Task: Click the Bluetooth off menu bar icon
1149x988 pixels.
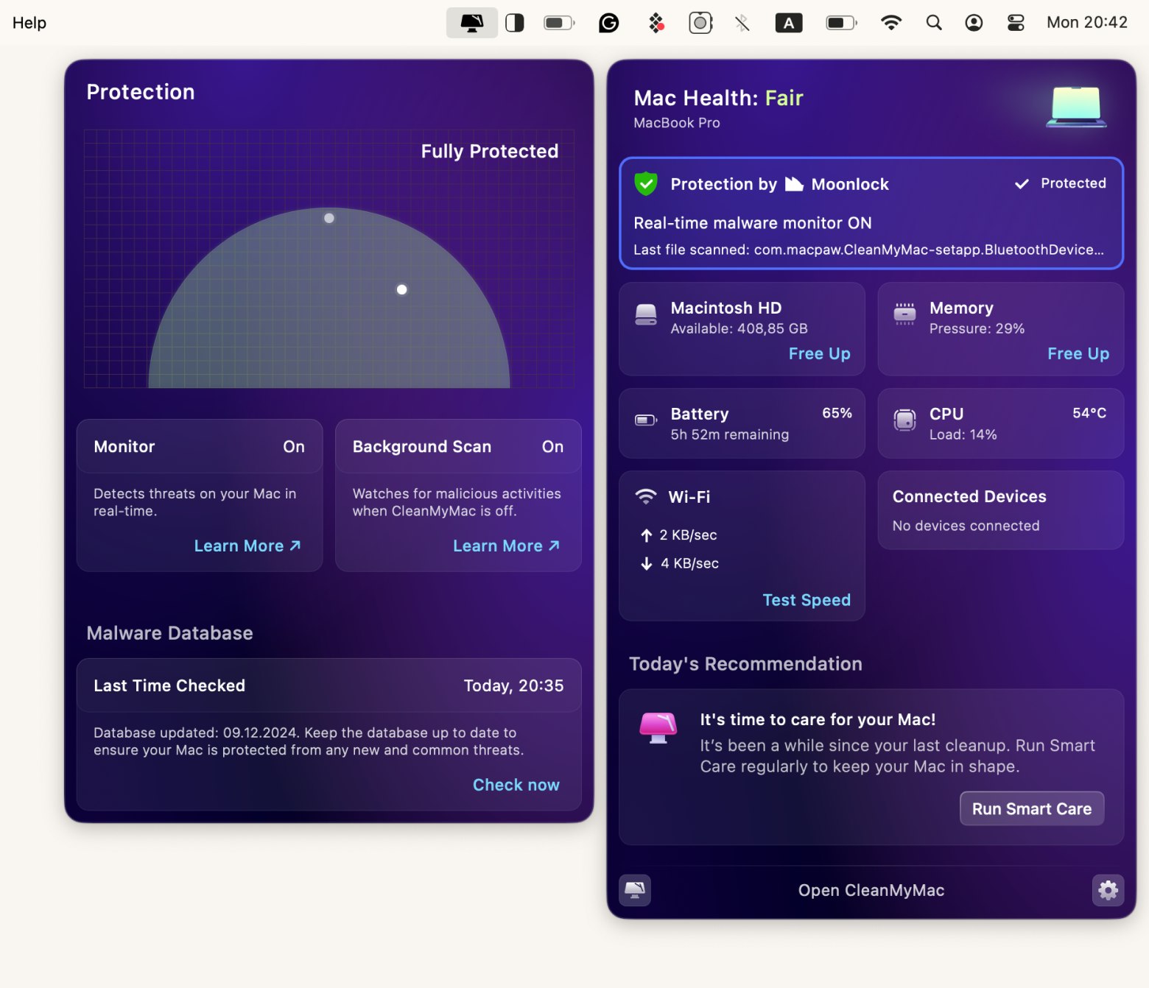Action: click(742, 23)
